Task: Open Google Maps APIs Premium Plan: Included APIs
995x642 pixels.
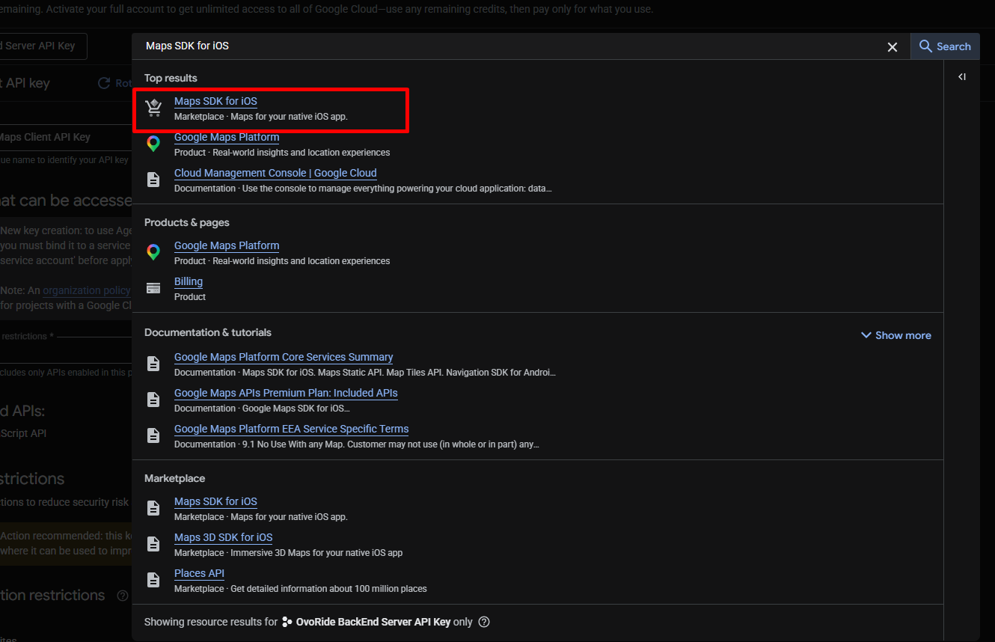Action: coord(286,393)
